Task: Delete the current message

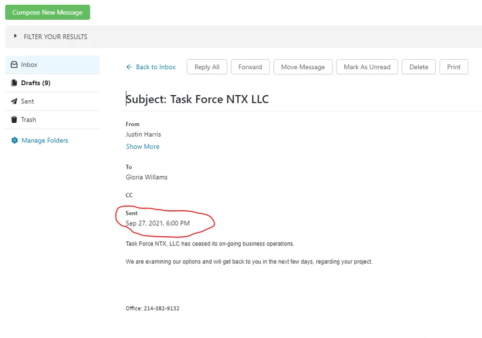Action: pos(418,67)
